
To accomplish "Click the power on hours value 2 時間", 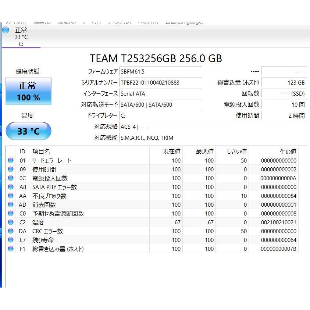I will (284, 116).
